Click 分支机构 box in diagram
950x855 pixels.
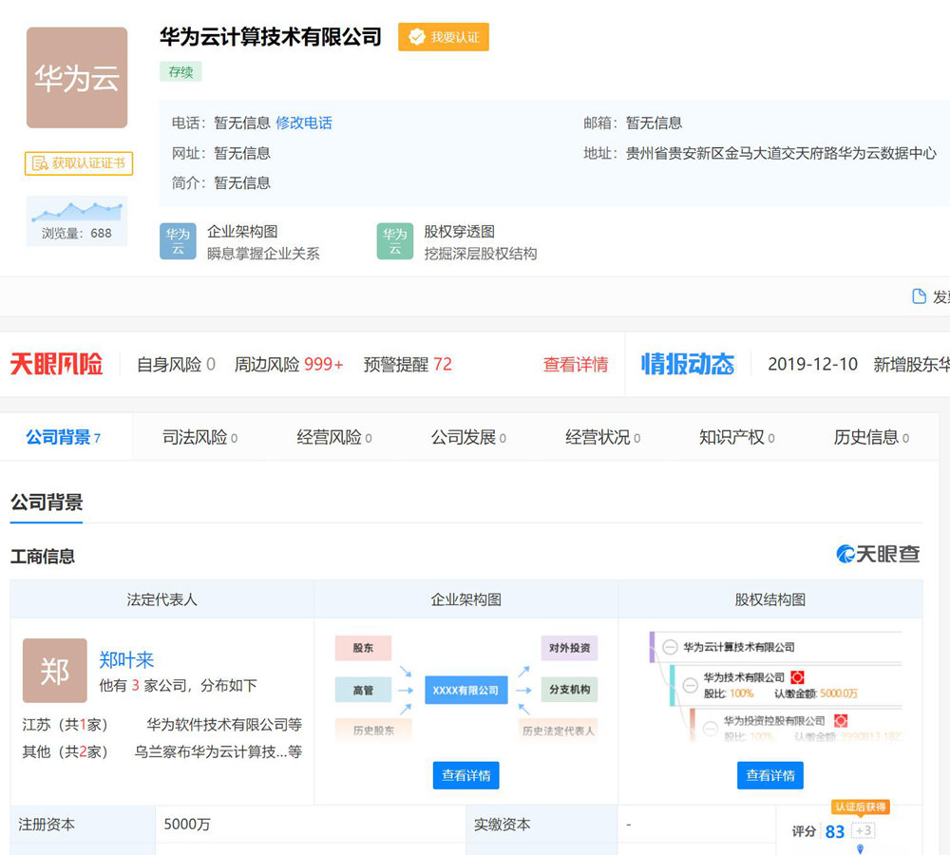click(x=569, y=690)
